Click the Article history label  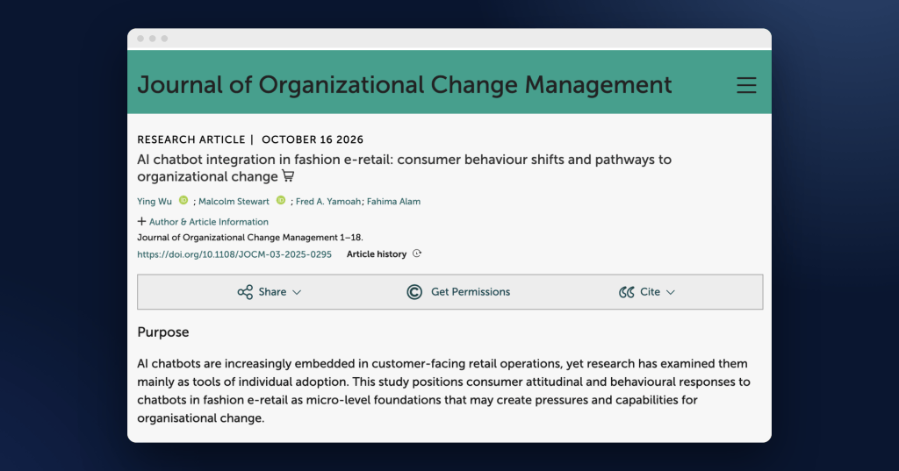[376, 253]
